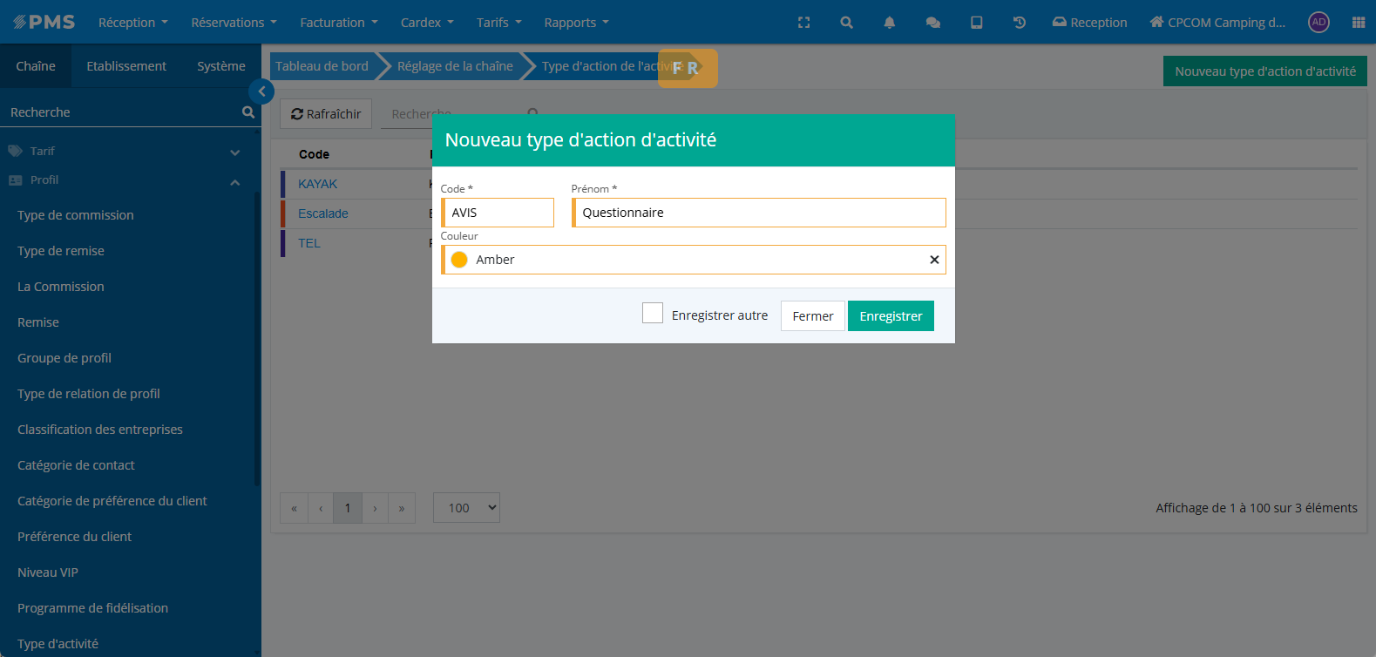Clear the Couleur selection with the X
The width and height of the screenshot is (1376, 657).
(x=934, y=260)
